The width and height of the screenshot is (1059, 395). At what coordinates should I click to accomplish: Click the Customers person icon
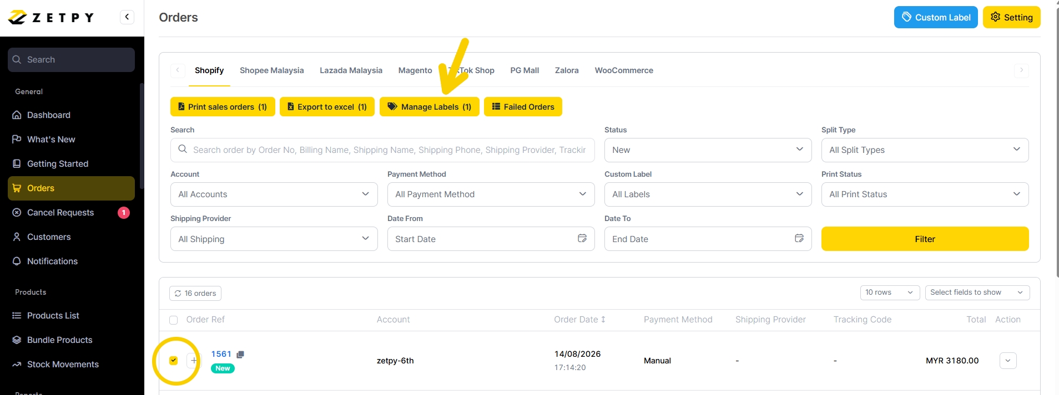click(x=17, y=237)
